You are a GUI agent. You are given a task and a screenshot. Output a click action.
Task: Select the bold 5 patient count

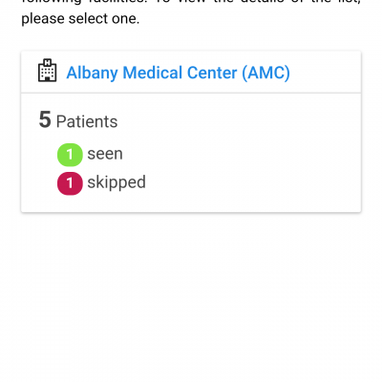(45, 119)
